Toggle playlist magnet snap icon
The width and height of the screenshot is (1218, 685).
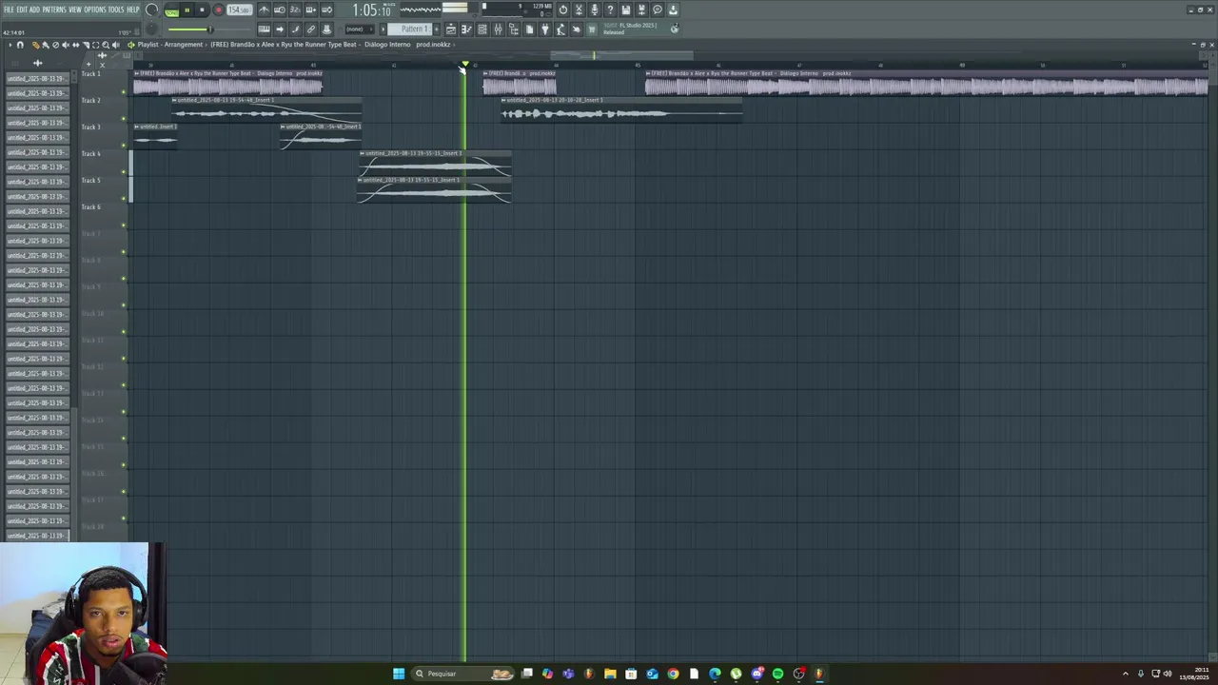(x=20, y=45)
